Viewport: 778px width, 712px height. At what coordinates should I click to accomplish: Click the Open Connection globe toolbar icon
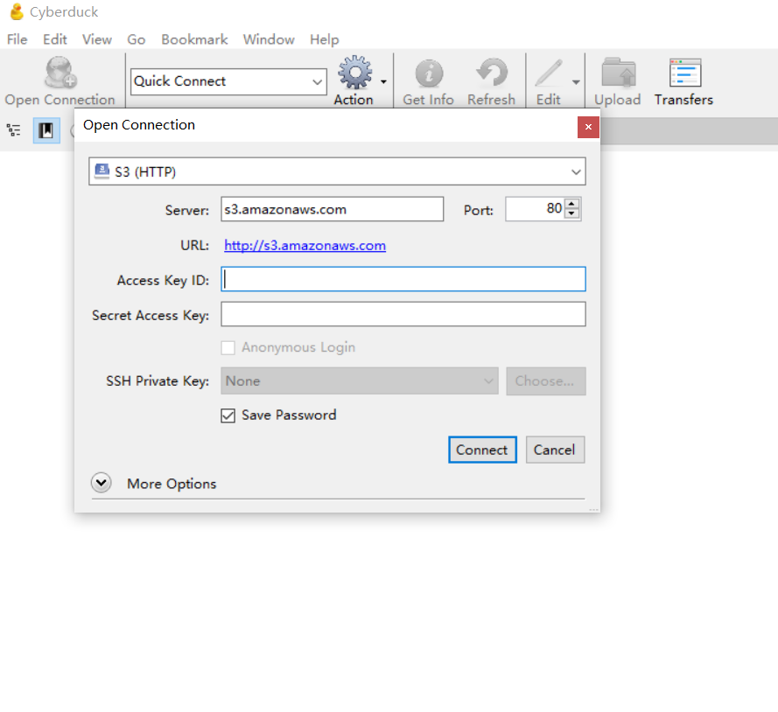[x=60, y=73]
